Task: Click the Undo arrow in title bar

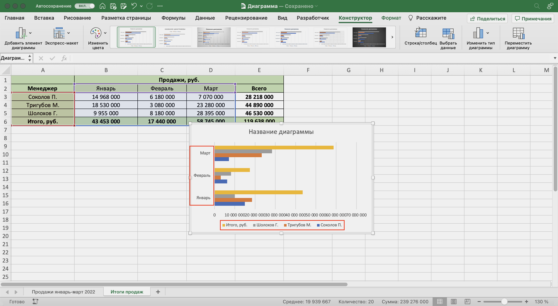Action: (x=134, y=6)
